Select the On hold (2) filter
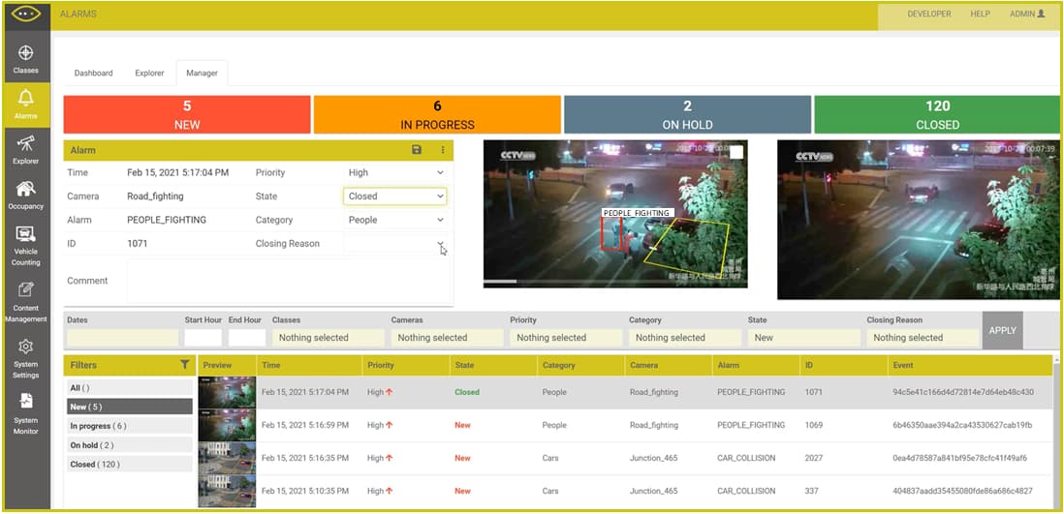The height and width of the screenshot is (514, 1064). [x=128, y=445]
